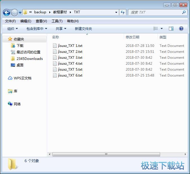Image resolution: width=190 pixels, height=174 pixels.
Task: Click the large folder icon in the details pane
Action: [x=12, y=164]
